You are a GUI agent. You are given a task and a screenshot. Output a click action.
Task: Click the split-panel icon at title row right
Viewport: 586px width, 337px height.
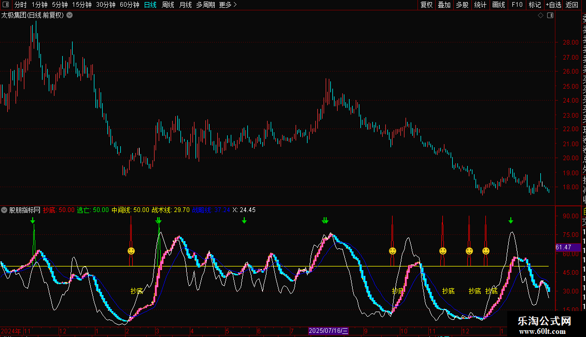click(x=550, y=16)
